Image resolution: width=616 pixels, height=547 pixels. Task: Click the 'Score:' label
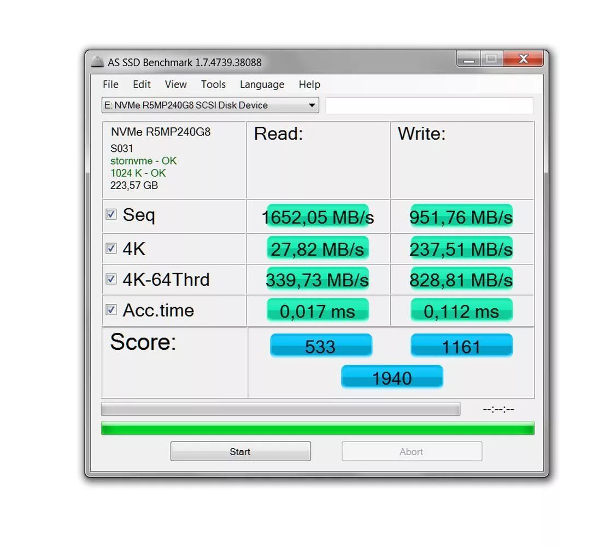coord(143,342)
